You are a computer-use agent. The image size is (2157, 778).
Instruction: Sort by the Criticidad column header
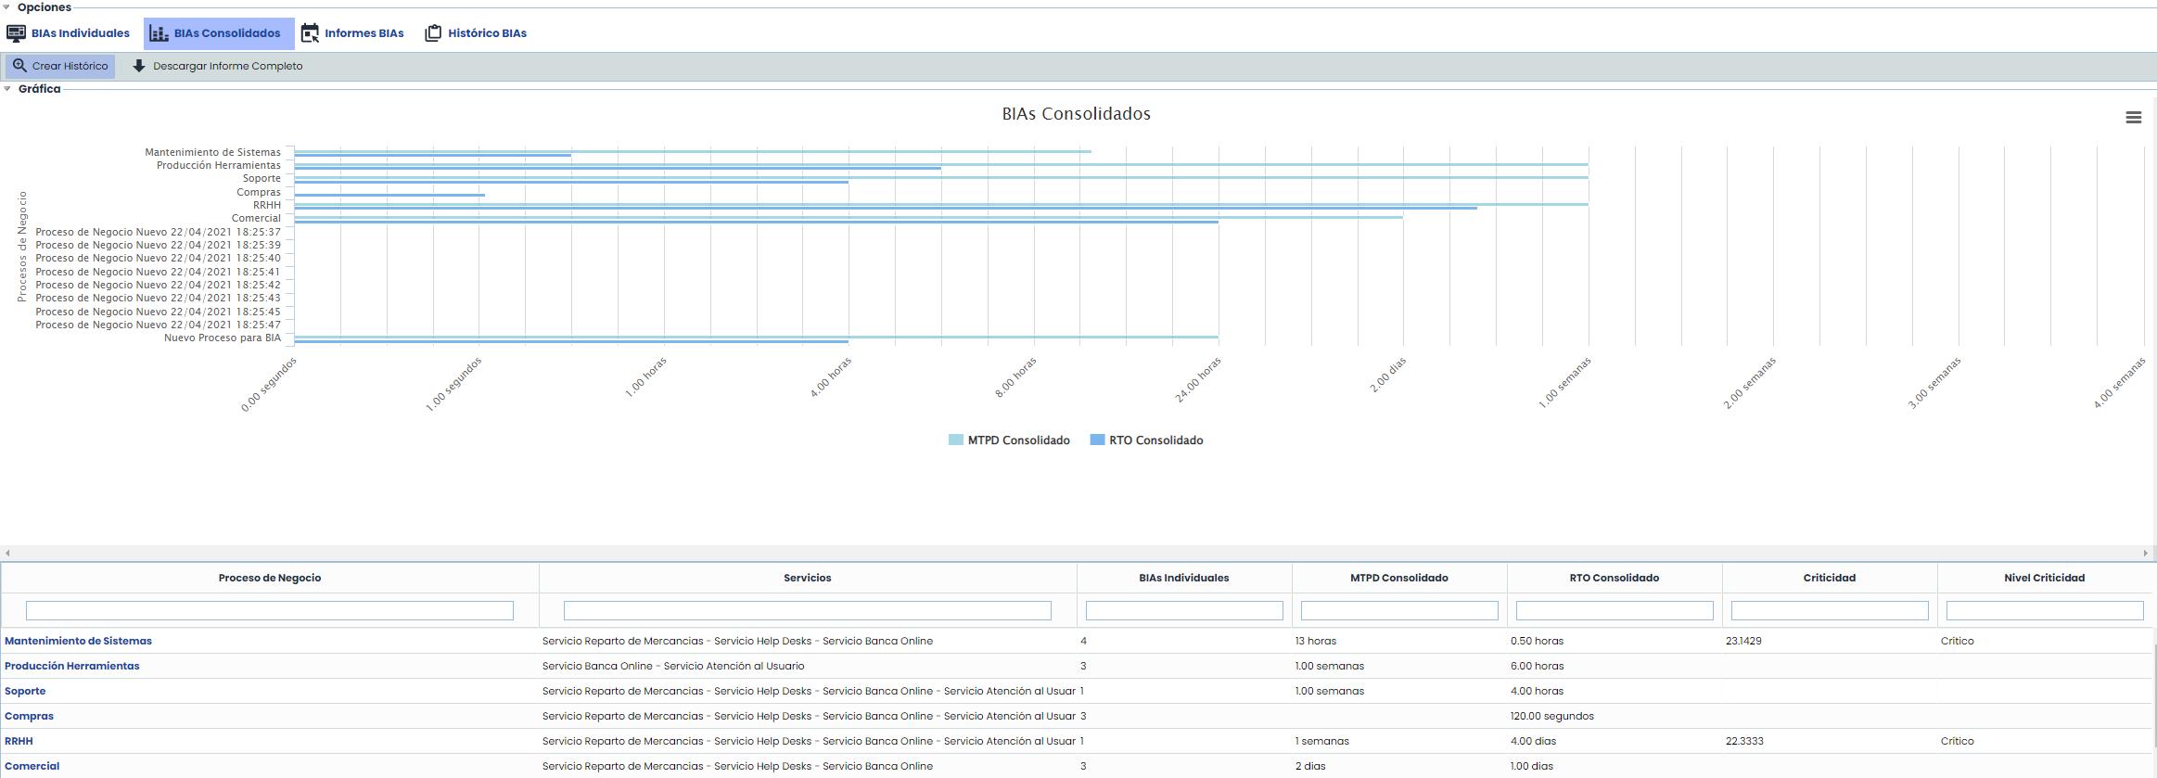(1829, 578)
